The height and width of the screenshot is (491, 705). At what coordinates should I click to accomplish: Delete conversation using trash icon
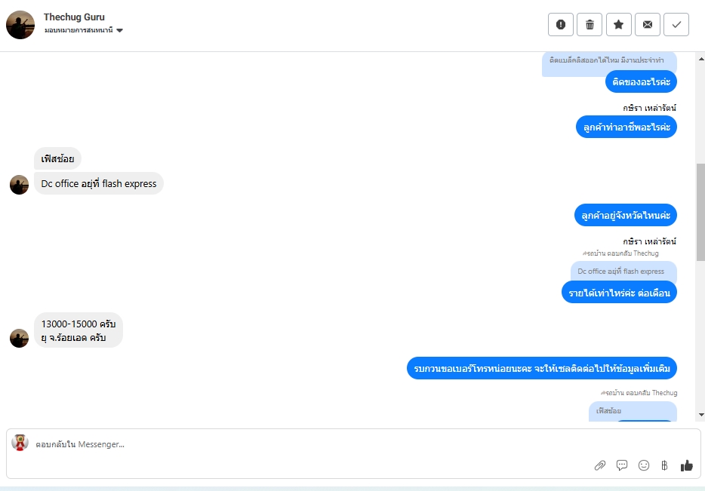[x=590, y=24]
